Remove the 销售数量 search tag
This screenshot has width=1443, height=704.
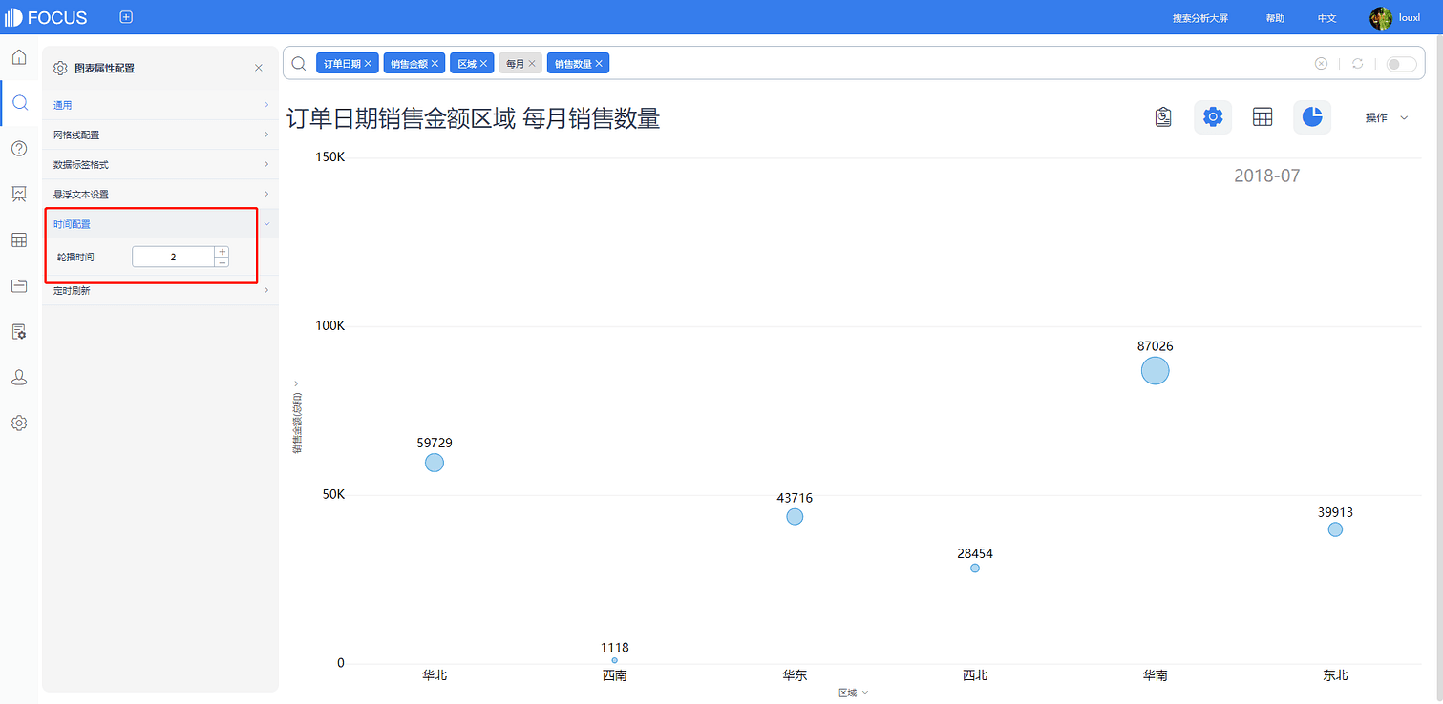[x=600, y=64]
